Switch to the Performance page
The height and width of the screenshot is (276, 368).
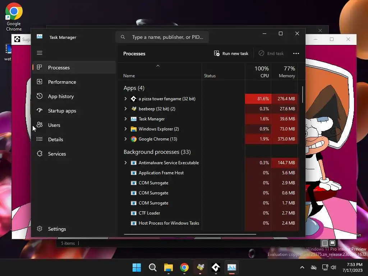[x=74, y=82]
